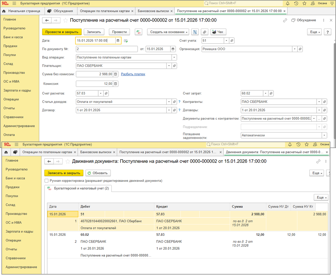Open the calculator in the Комиссия field
Image resolution: width=336 pixels, height=275 pixels.
point(115,84)
